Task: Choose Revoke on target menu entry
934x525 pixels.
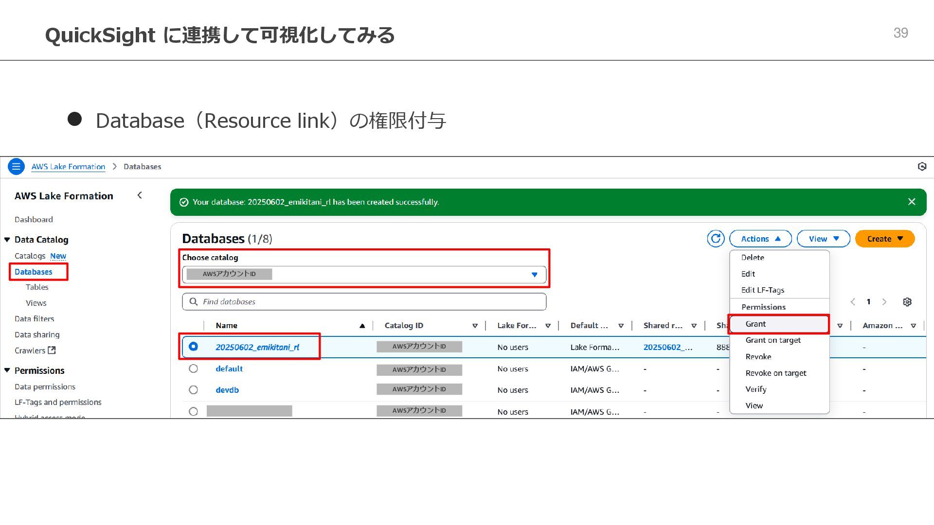Action: tap(775, 373)
